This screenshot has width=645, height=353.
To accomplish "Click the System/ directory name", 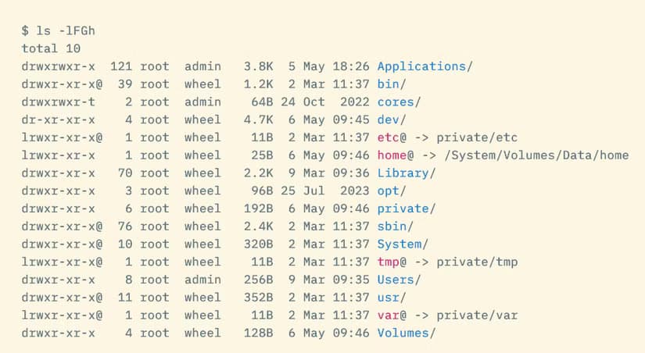I will [403, 244].
